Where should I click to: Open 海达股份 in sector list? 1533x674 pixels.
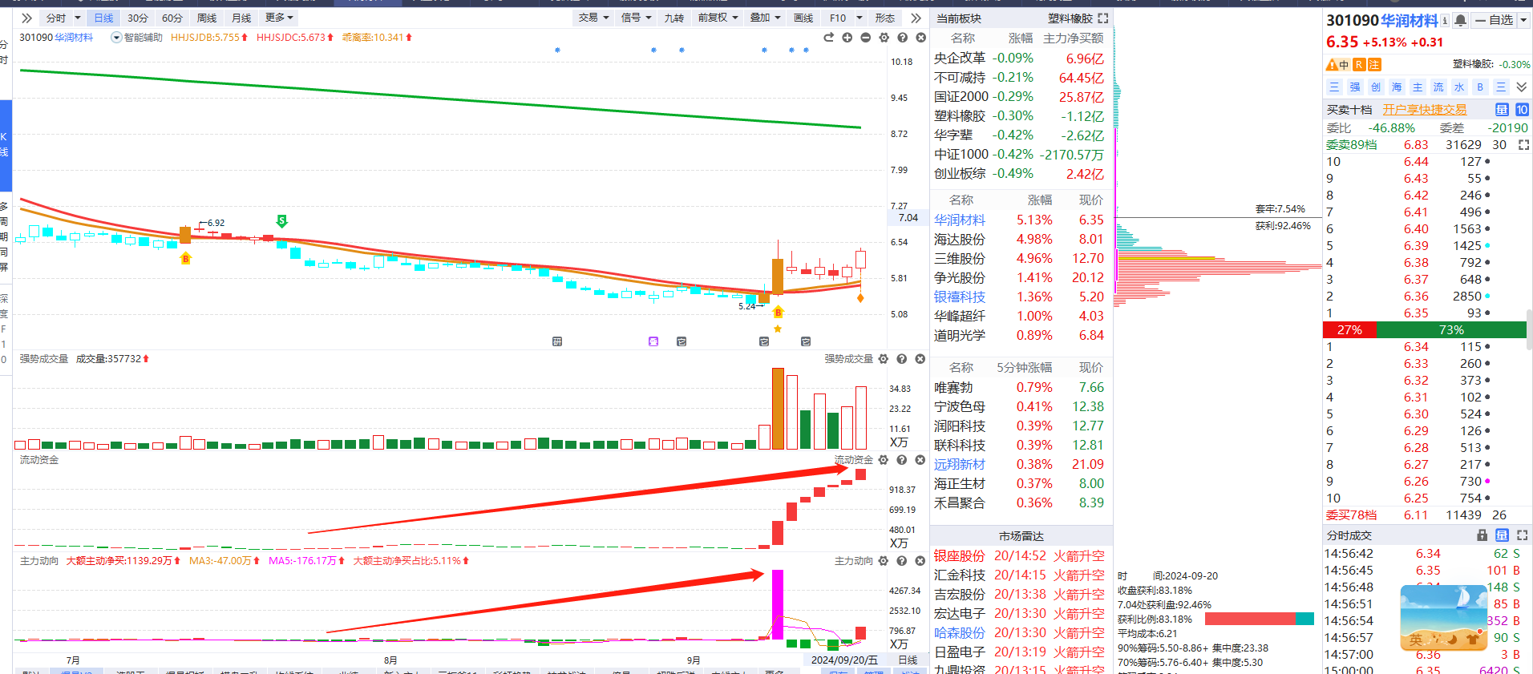pos(960,240)
